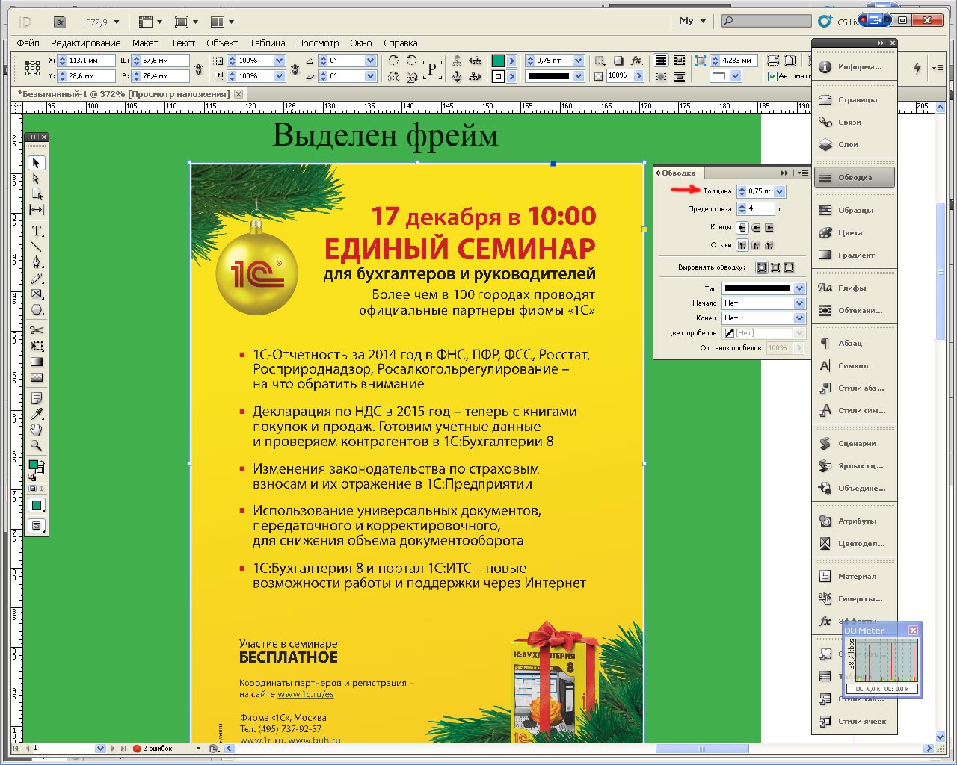The width and height of the screenshot is (957, 765).
Task: Select the Hand tool
Action: [36, 430]
